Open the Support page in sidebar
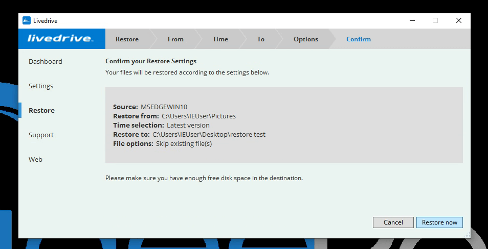 41,135
